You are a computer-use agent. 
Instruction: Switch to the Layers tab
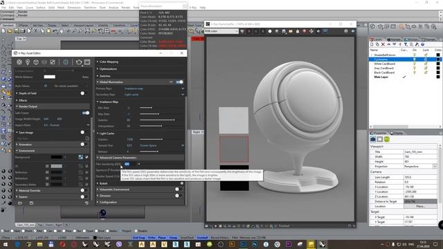377,39
